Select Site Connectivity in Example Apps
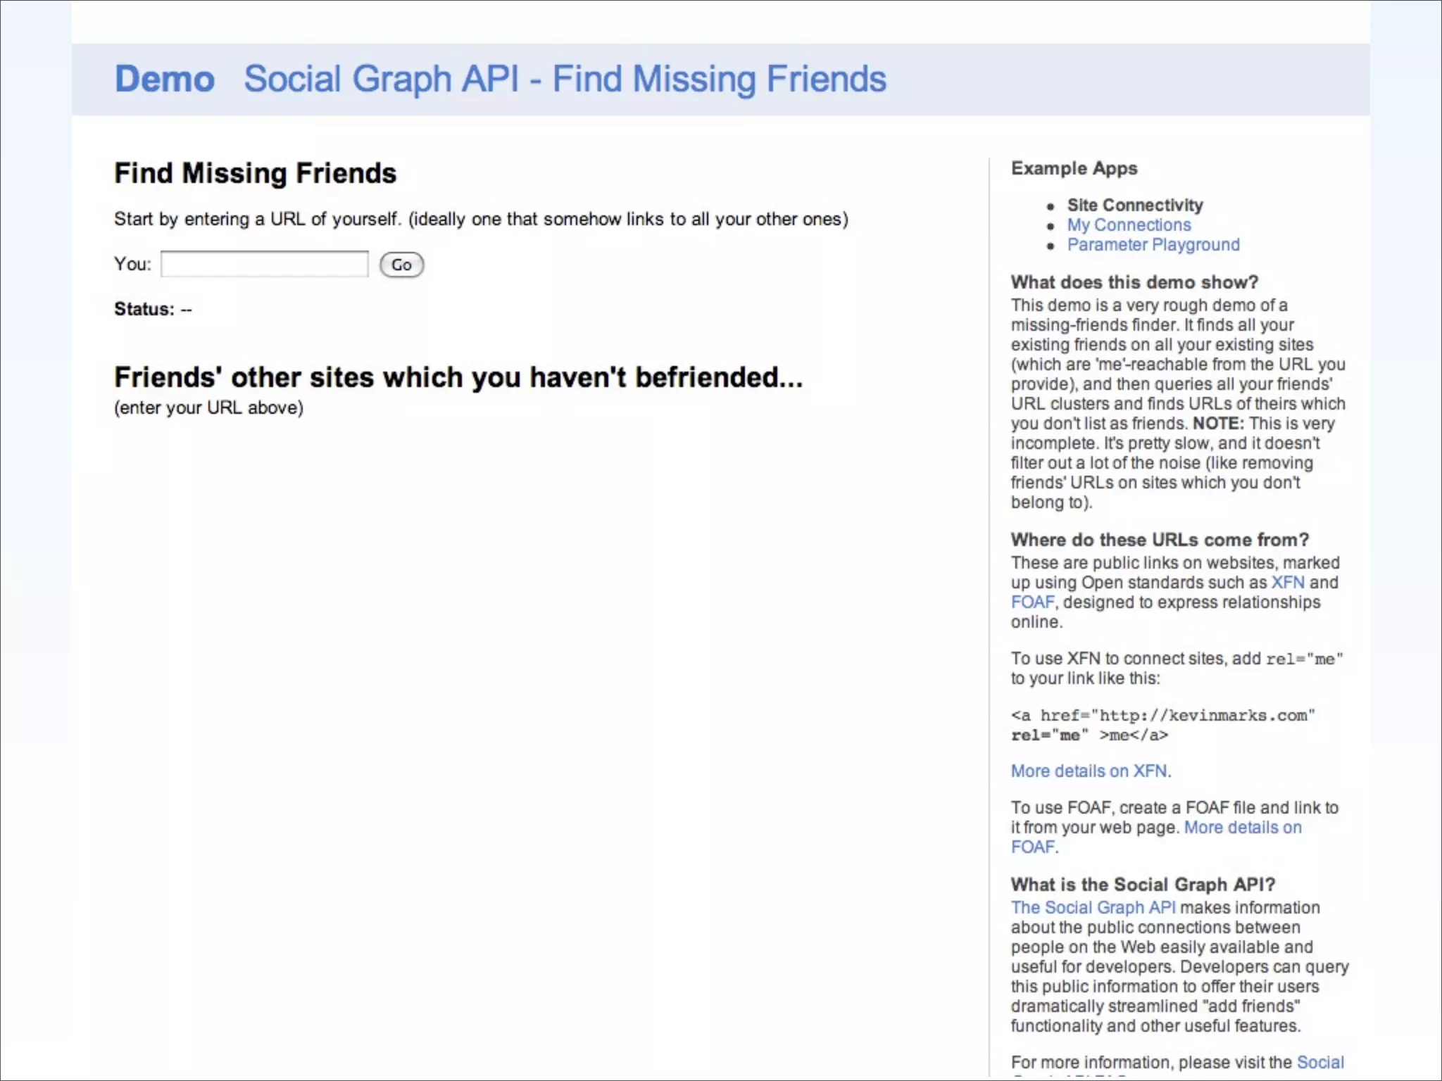The width and height of the screenshot is (1442, 1081). click(1134, 205)
